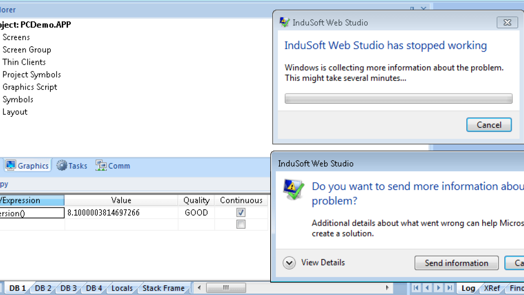Open Thin Clients tree node
This screenshot has width=524, height=295.
click(x=24, y=62)
